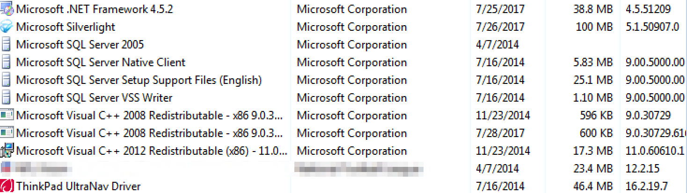Viewport: 687px width, 193px height.
Task: Click the SQL Server Setup Support Files icon
Action: click(6, 80)
